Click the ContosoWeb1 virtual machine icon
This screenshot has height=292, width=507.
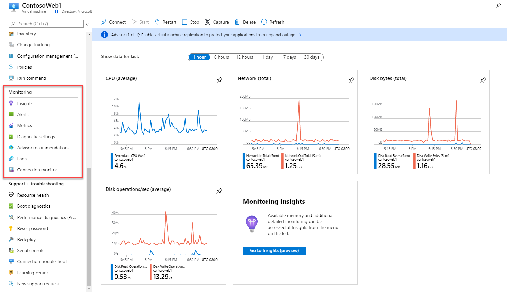14,7
